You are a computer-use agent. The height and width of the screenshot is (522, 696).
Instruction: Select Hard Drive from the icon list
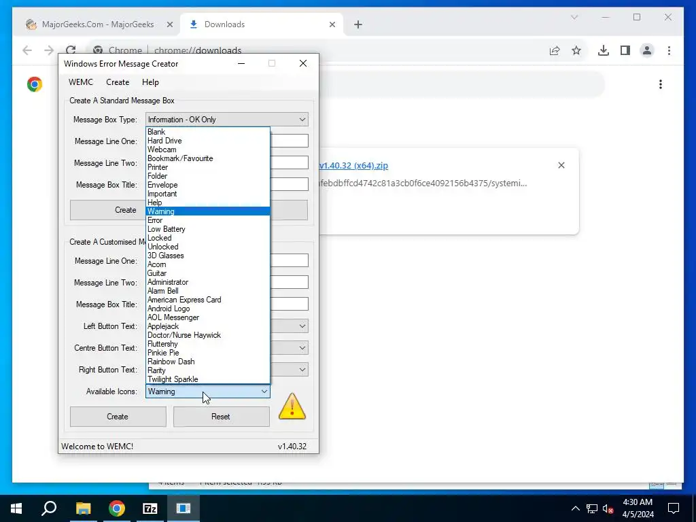point(208,141)
